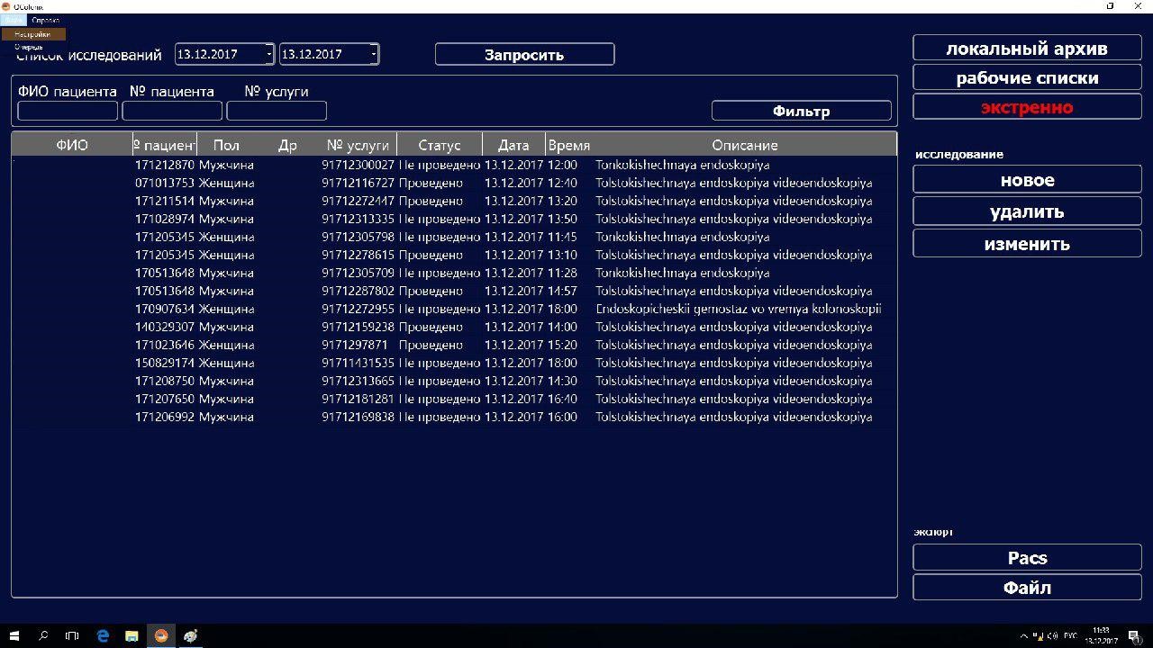1153x648 pixels.
Task: Click the volume icon in system tray
Action: pos(1052,636)
